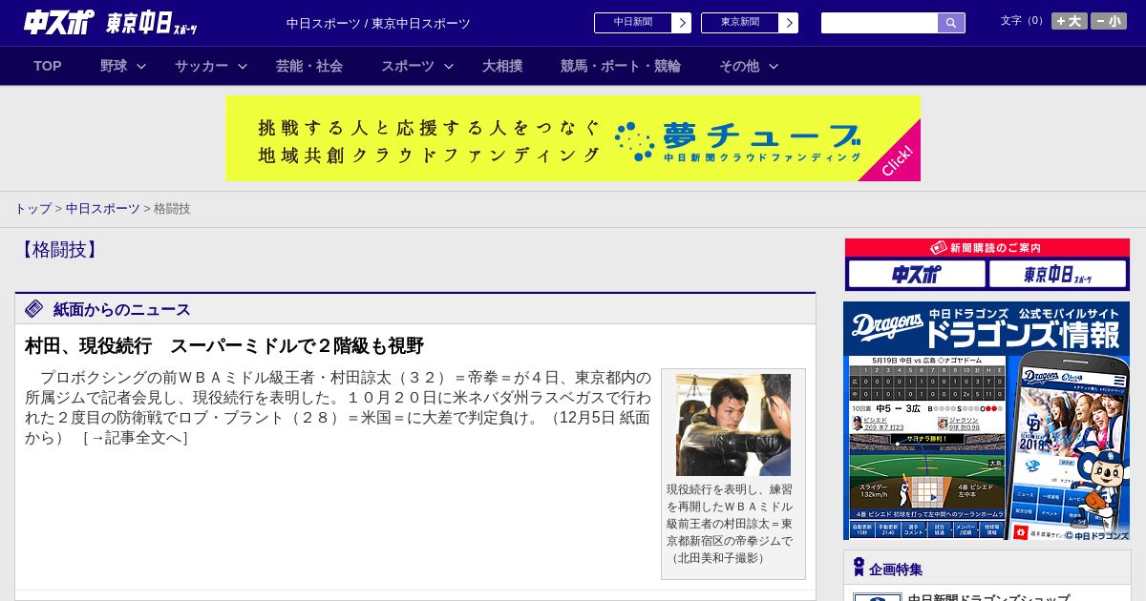Click the 夢チューブ crowdfunding banner
Screen dimensions: 1146x601
point(573,138)
